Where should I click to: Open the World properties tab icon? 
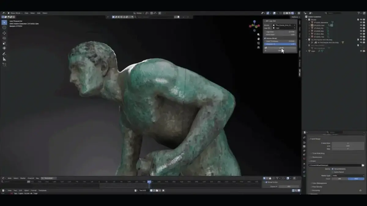point(304,159)
